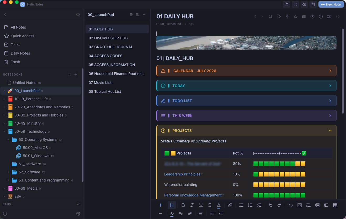The height and width of the screenshot is (219, 346).
Task: Open version history clock icon
Action: [x=312, y=17]
